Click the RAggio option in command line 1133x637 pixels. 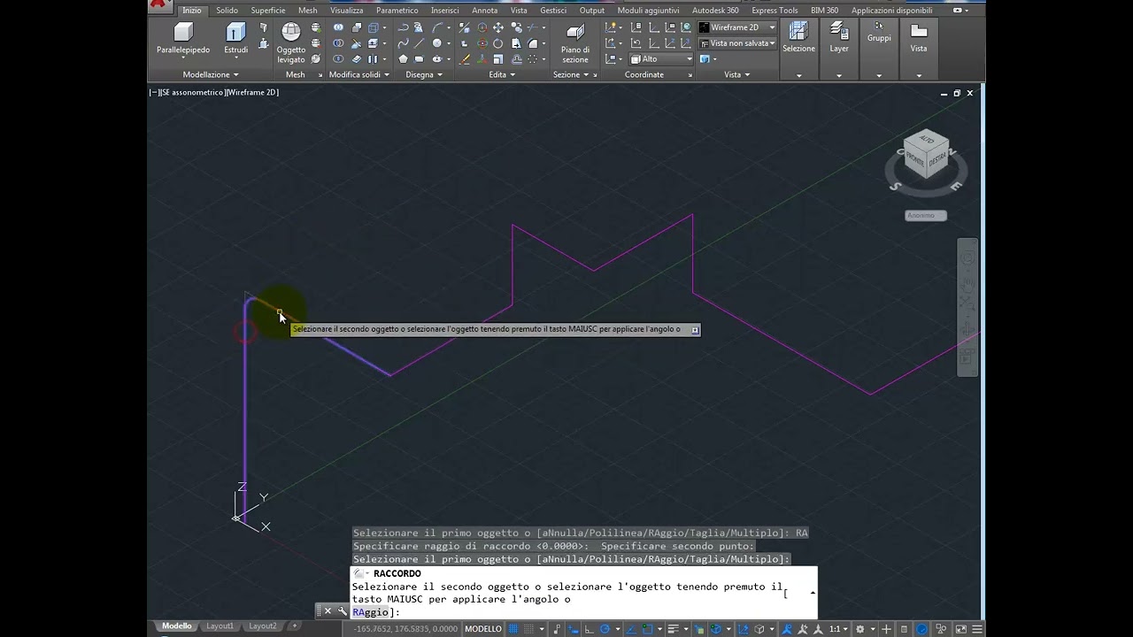370,612
